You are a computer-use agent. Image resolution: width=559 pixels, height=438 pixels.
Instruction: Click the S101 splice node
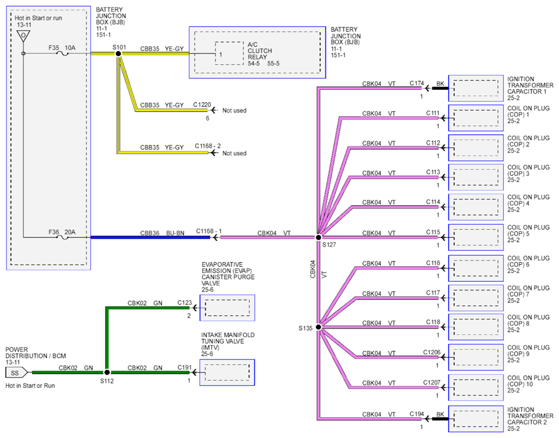[x=118, y=54]
